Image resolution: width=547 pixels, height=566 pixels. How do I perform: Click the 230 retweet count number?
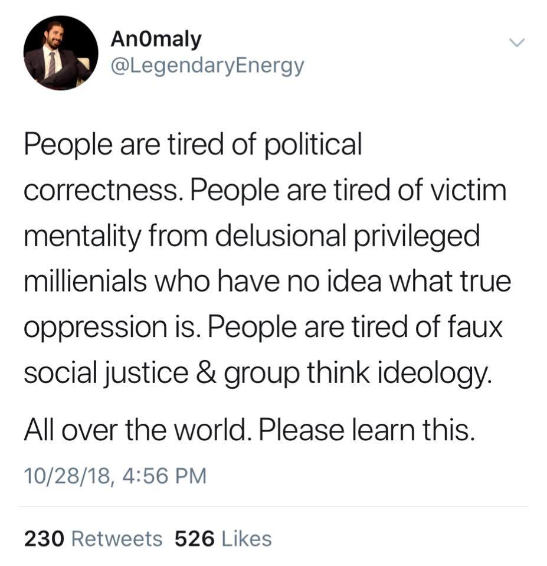(x=44, y=538)
